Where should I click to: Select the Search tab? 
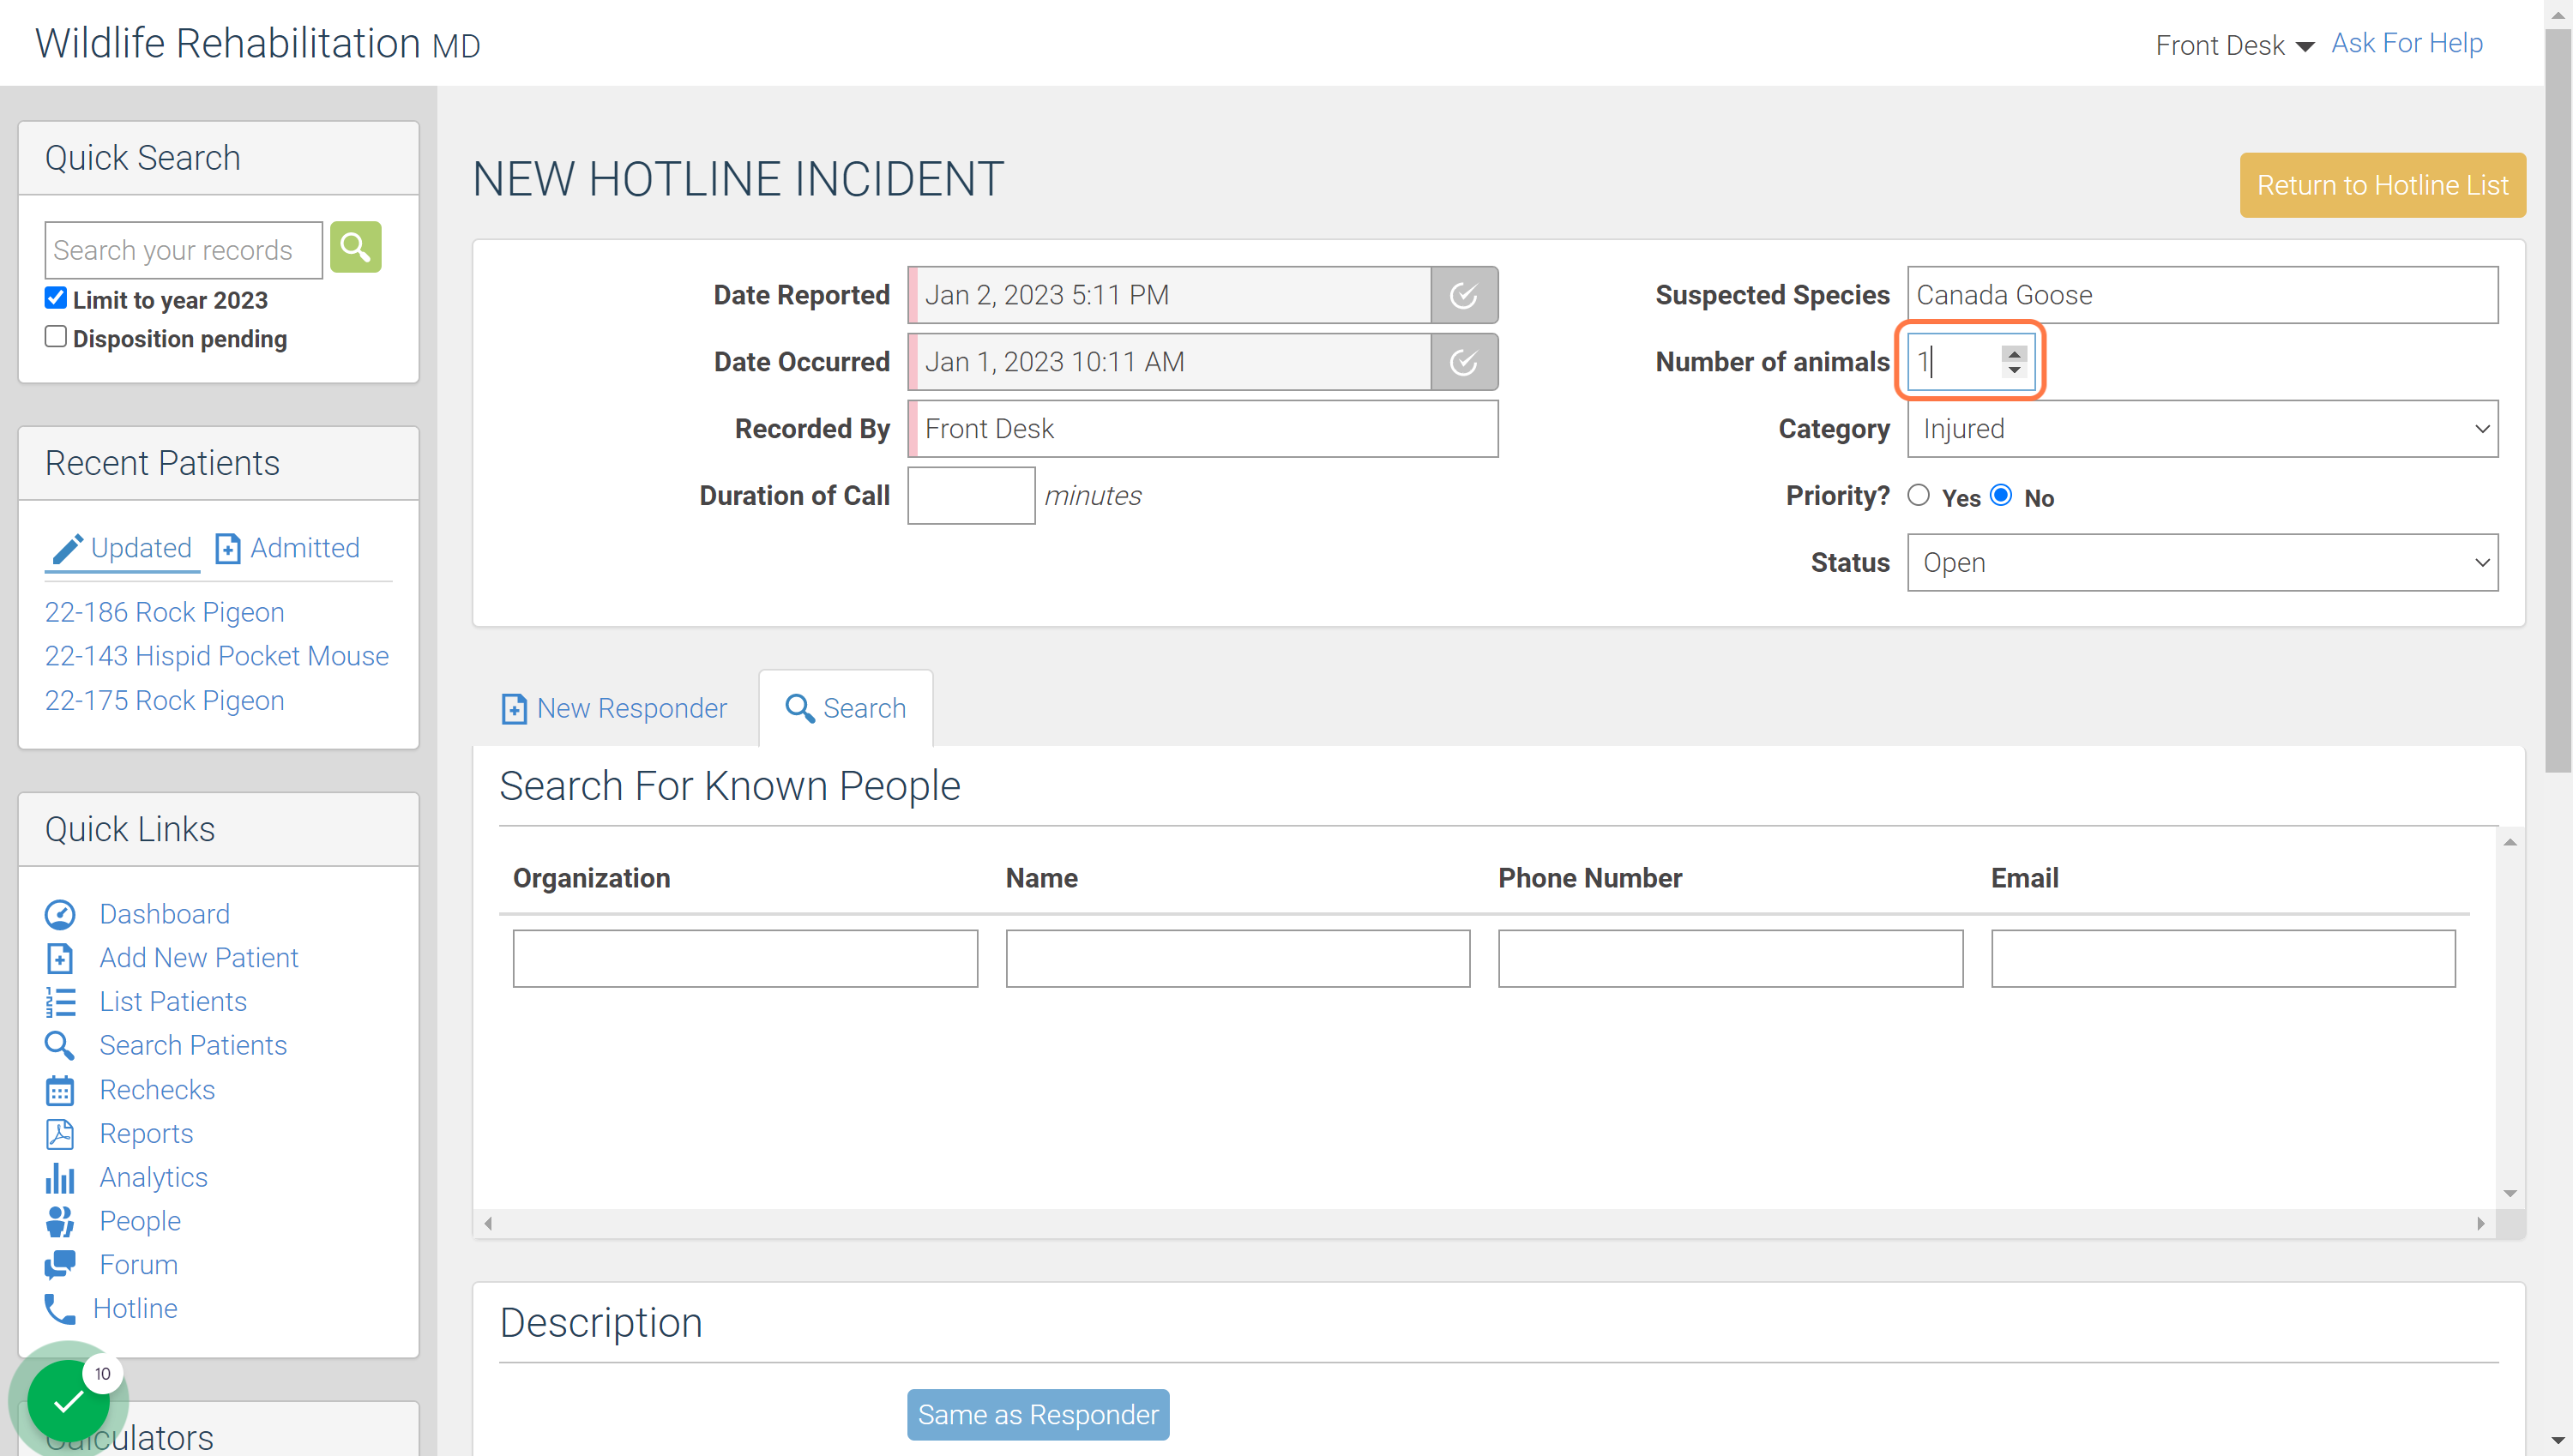[846, 708]
